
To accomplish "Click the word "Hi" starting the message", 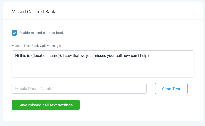I will pyautogui.click(x=17, y=55).
